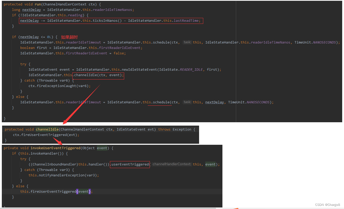Click 'throws Exception' in channelIdle declaration
Screen dimensions: 344x209
click(175, 129)
